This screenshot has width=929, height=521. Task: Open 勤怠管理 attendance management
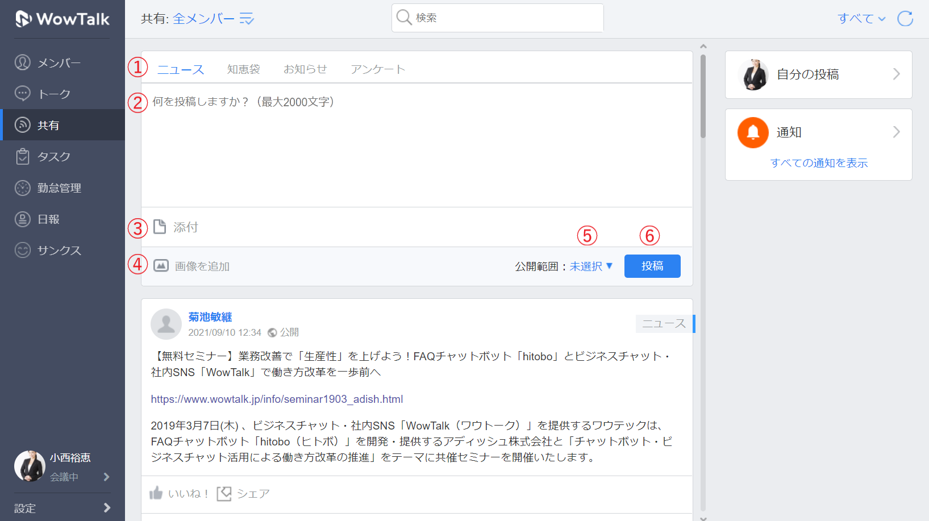[63, 187]
